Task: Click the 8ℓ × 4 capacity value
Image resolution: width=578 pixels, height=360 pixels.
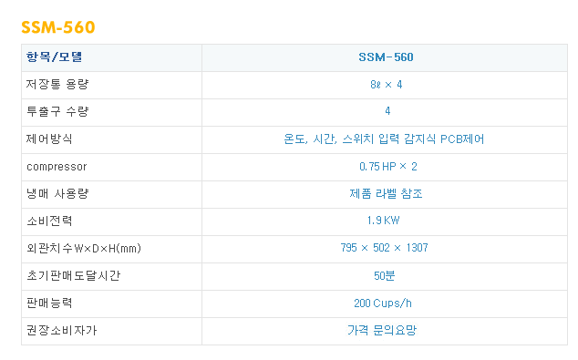Action: [386, 85]
